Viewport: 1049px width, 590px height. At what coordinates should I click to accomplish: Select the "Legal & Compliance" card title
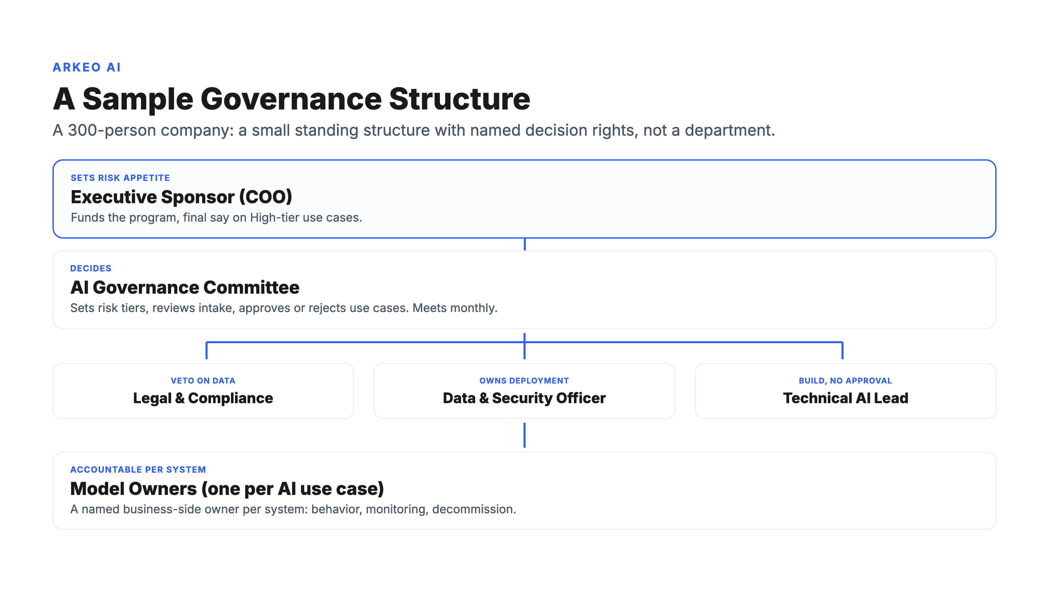203,398
